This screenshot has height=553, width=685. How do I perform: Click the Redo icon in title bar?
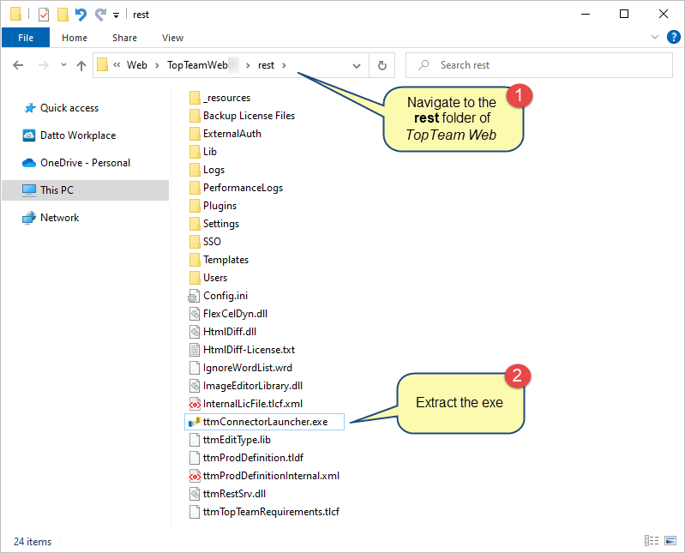(x=100, y=15)
